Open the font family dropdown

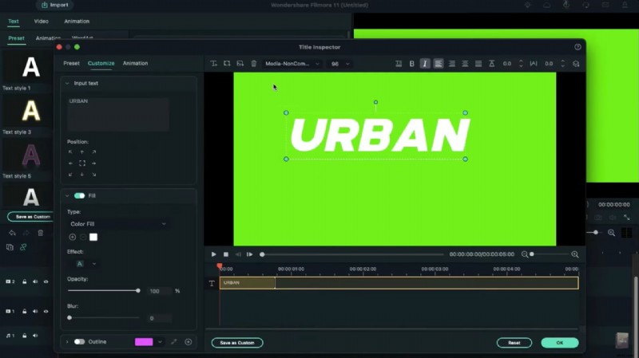coord(292,64)
